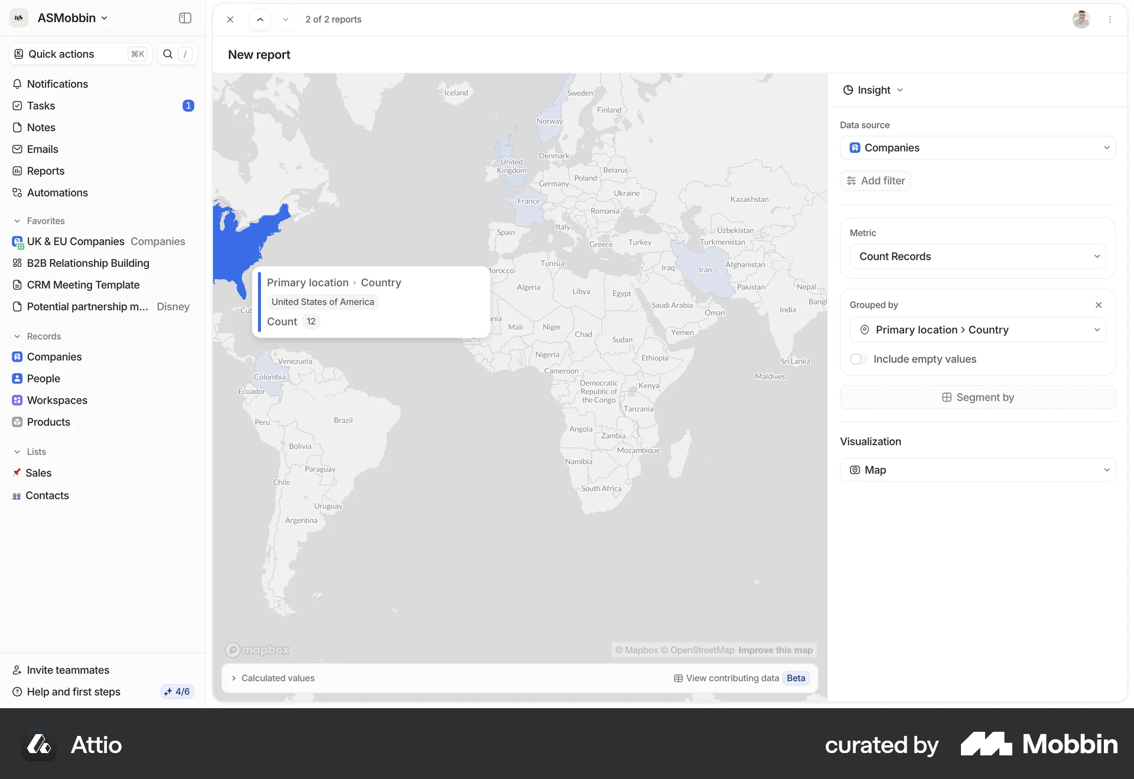Open the three-dot options menu

click(1111, 19)
